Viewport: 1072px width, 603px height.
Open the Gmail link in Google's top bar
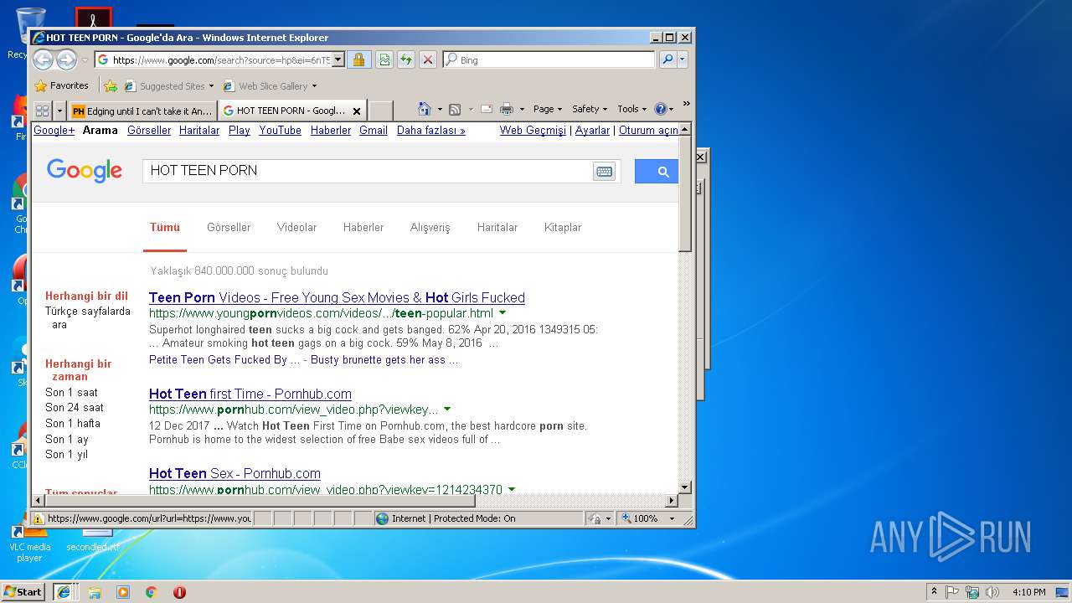click(x=374, y=130)
